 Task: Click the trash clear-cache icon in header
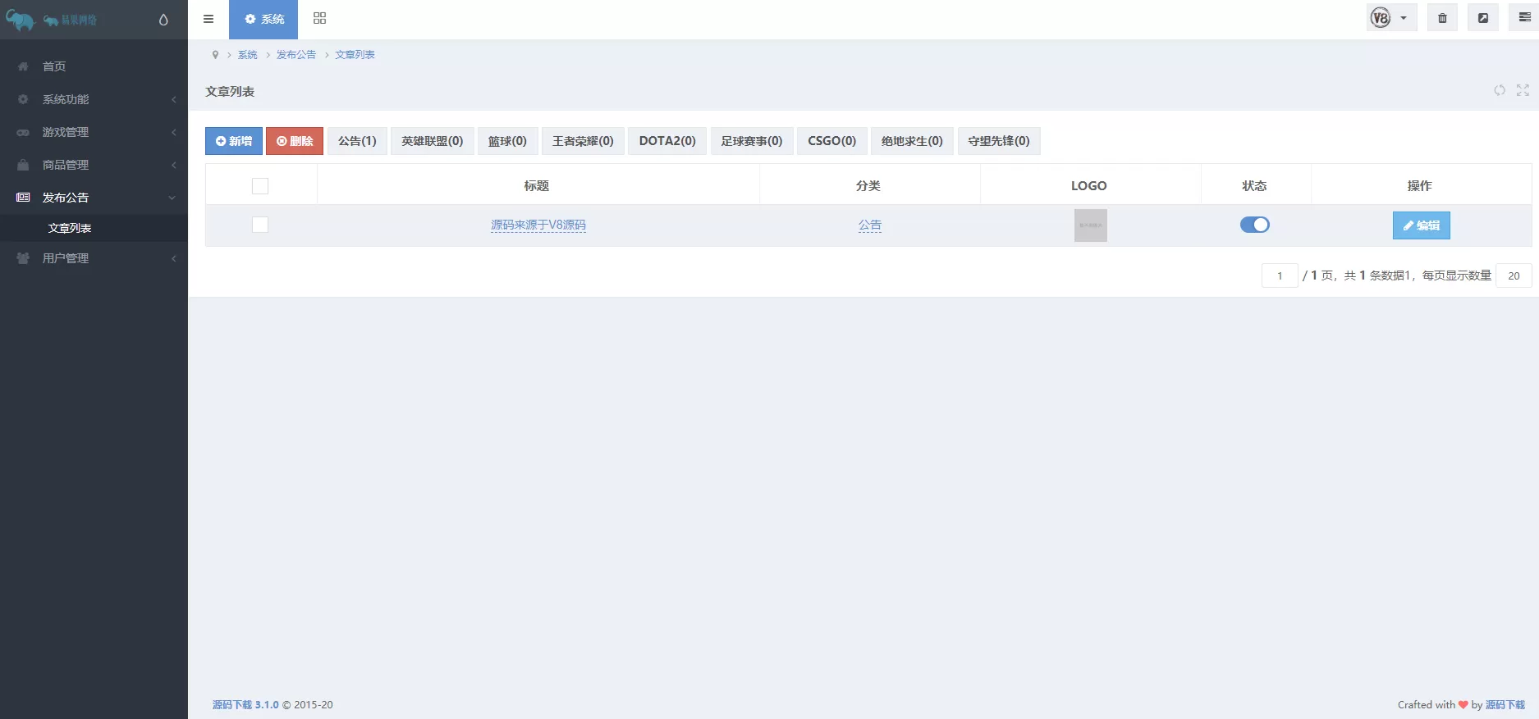[1442, 18]
